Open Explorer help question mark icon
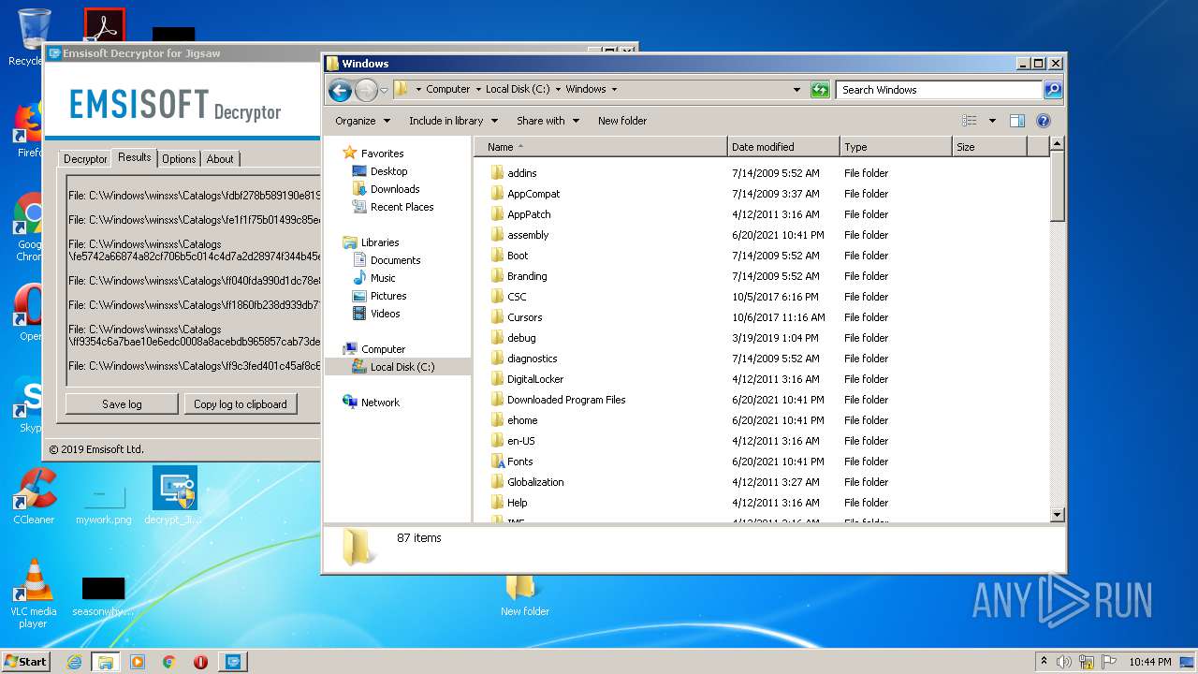Image resolution: width=1198 pixels, height=674 pixels. click(1044, 121)
